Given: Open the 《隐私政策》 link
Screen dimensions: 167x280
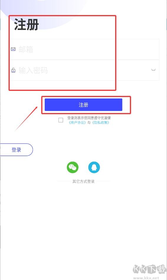Looking at the screenshot, I should tap(100, 122).
